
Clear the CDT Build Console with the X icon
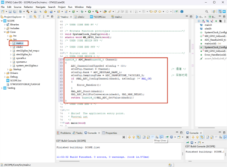[x=124, y=137]
